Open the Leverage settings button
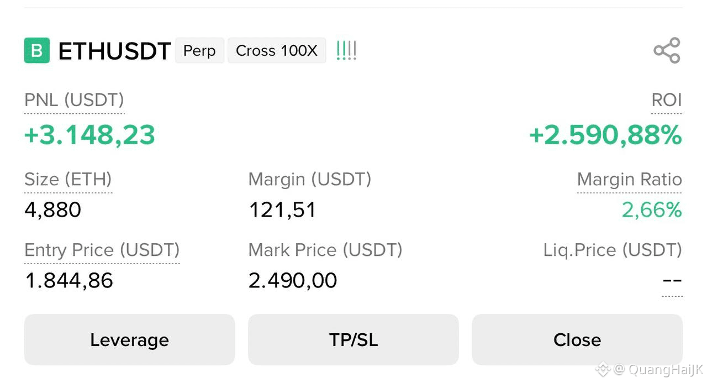The height and width of the screenshot is (383, 707). 129,339
